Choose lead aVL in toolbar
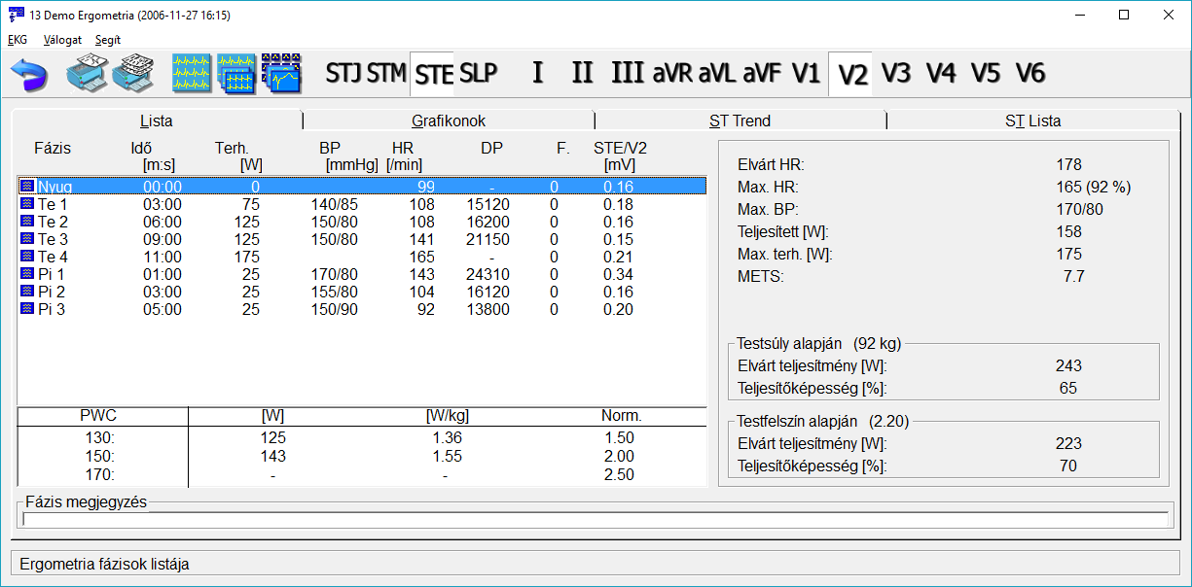This screenshot has height=587, width=1192. 717,74
